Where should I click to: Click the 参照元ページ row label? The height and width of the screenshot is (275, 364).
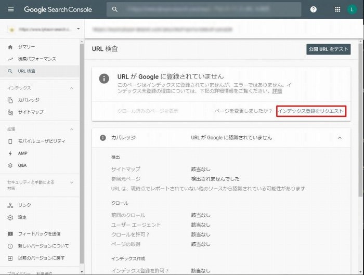(126, 179)
